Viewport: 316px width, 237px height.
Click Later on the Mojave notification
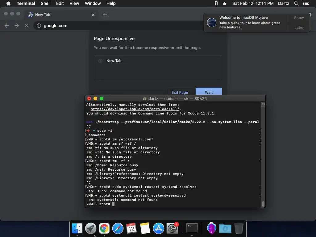pyautogui.click(x=299, y=27)
